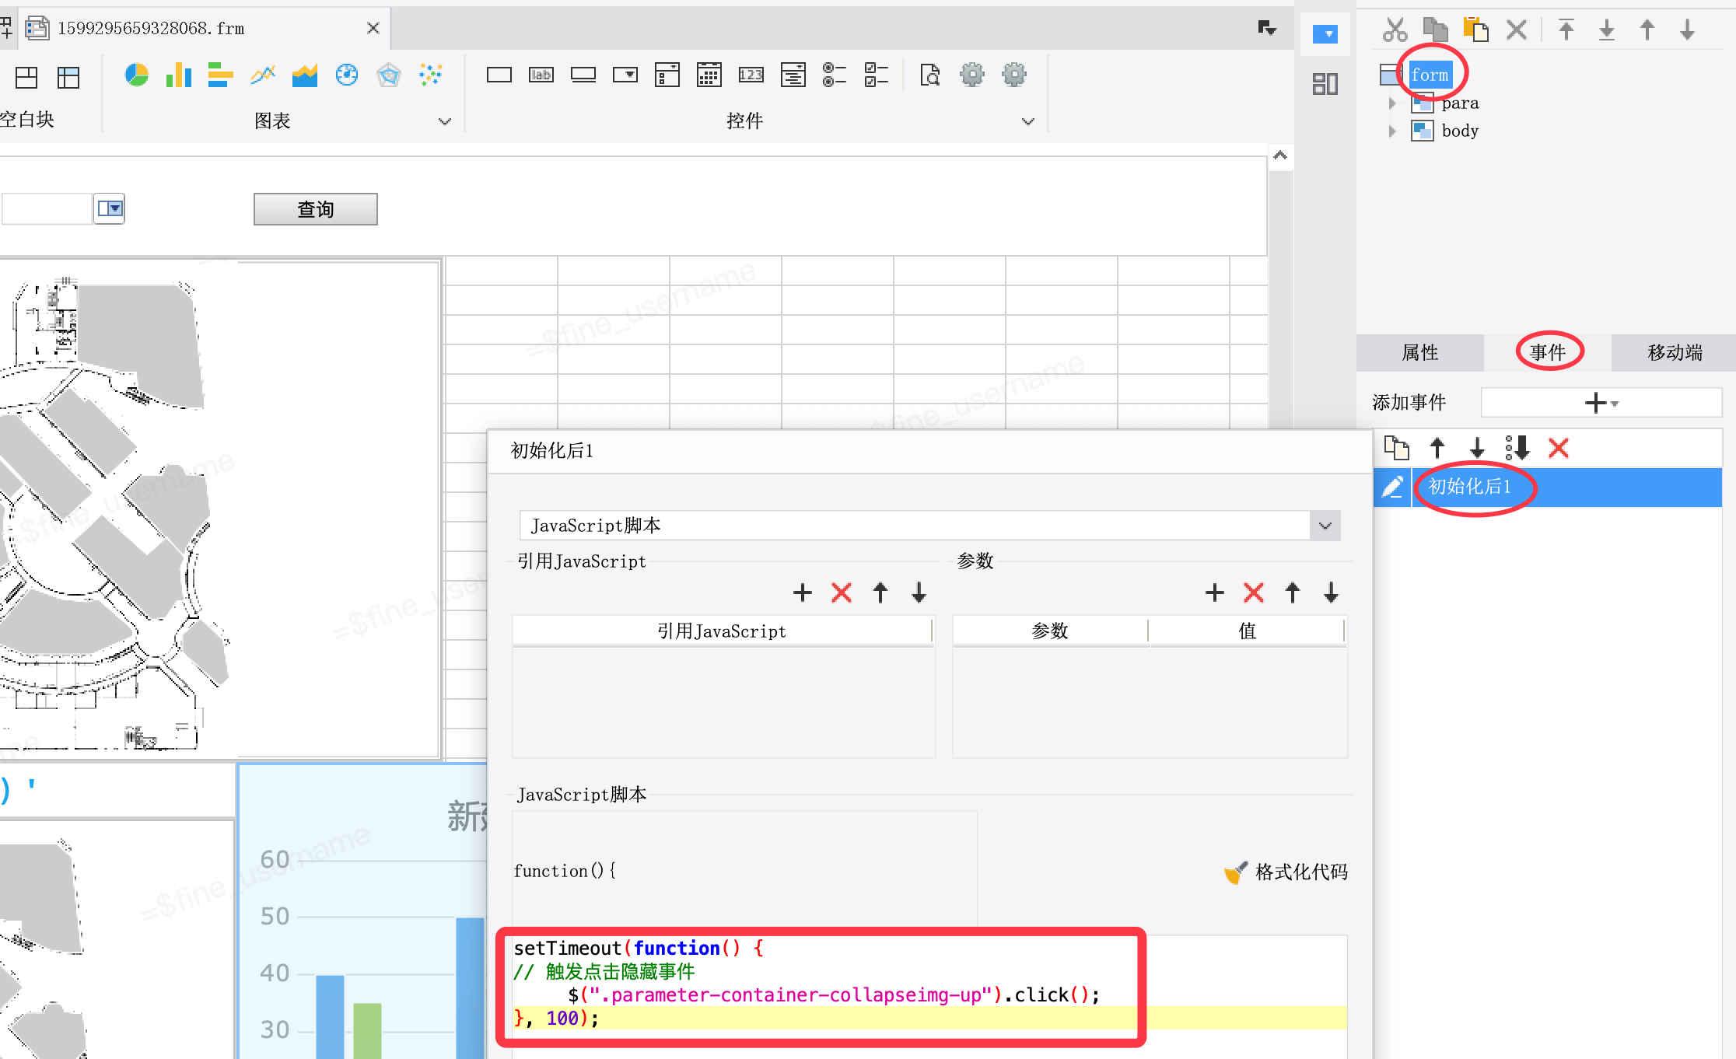Insert an area chart from toolbar
Screen dimensions: 1736x1059
point(305,75)
